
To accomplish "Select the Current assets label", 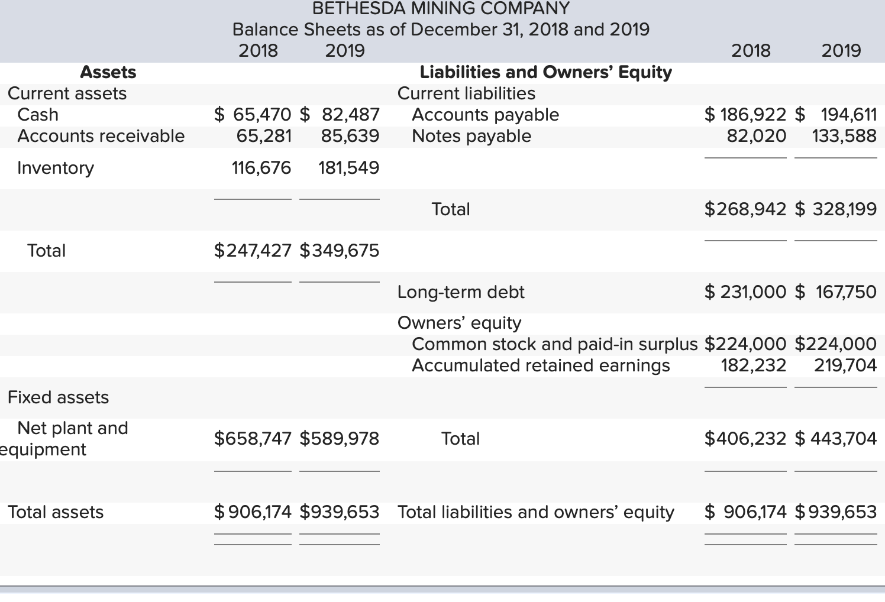I will click(67, 93).
